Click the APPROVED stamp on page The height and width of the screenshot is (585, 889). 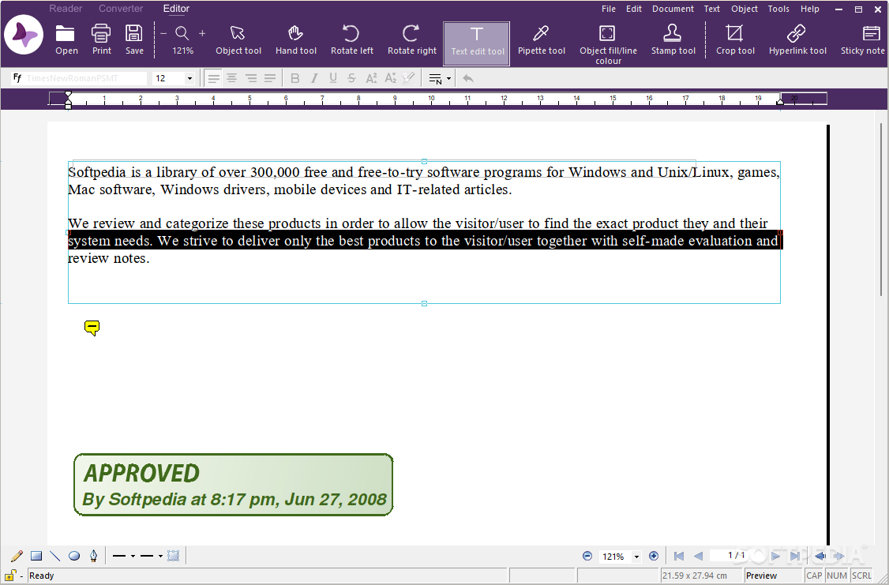point(234,485)
